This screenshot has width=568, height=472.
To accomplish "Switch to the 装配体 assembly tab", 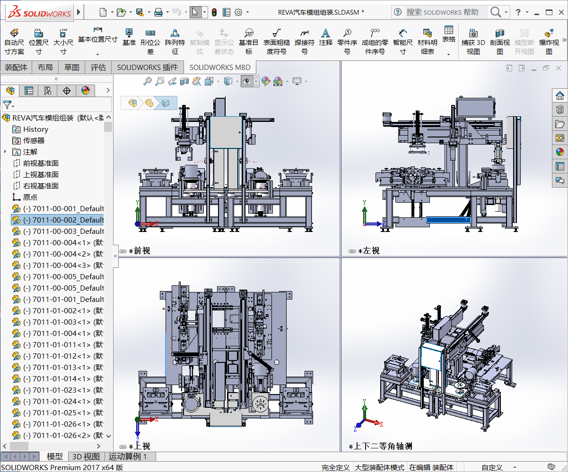I will click(x=16, y=68).
